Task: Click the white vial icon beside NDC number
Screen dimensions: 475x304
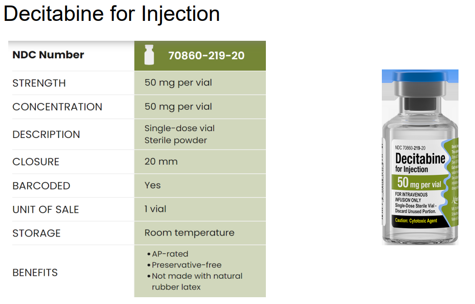Action: [x=149, y=55]
